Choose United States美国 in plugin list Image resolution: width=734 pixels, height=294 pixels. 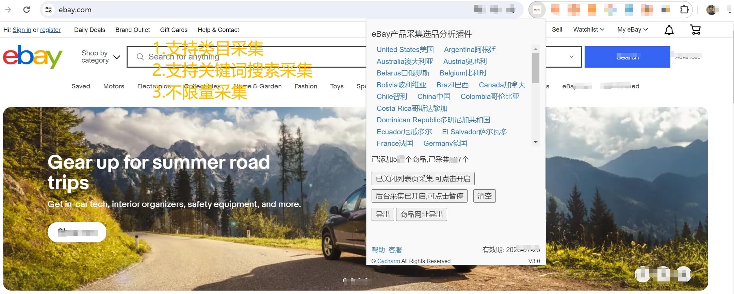pyautogui.click(x=405, y=50)
